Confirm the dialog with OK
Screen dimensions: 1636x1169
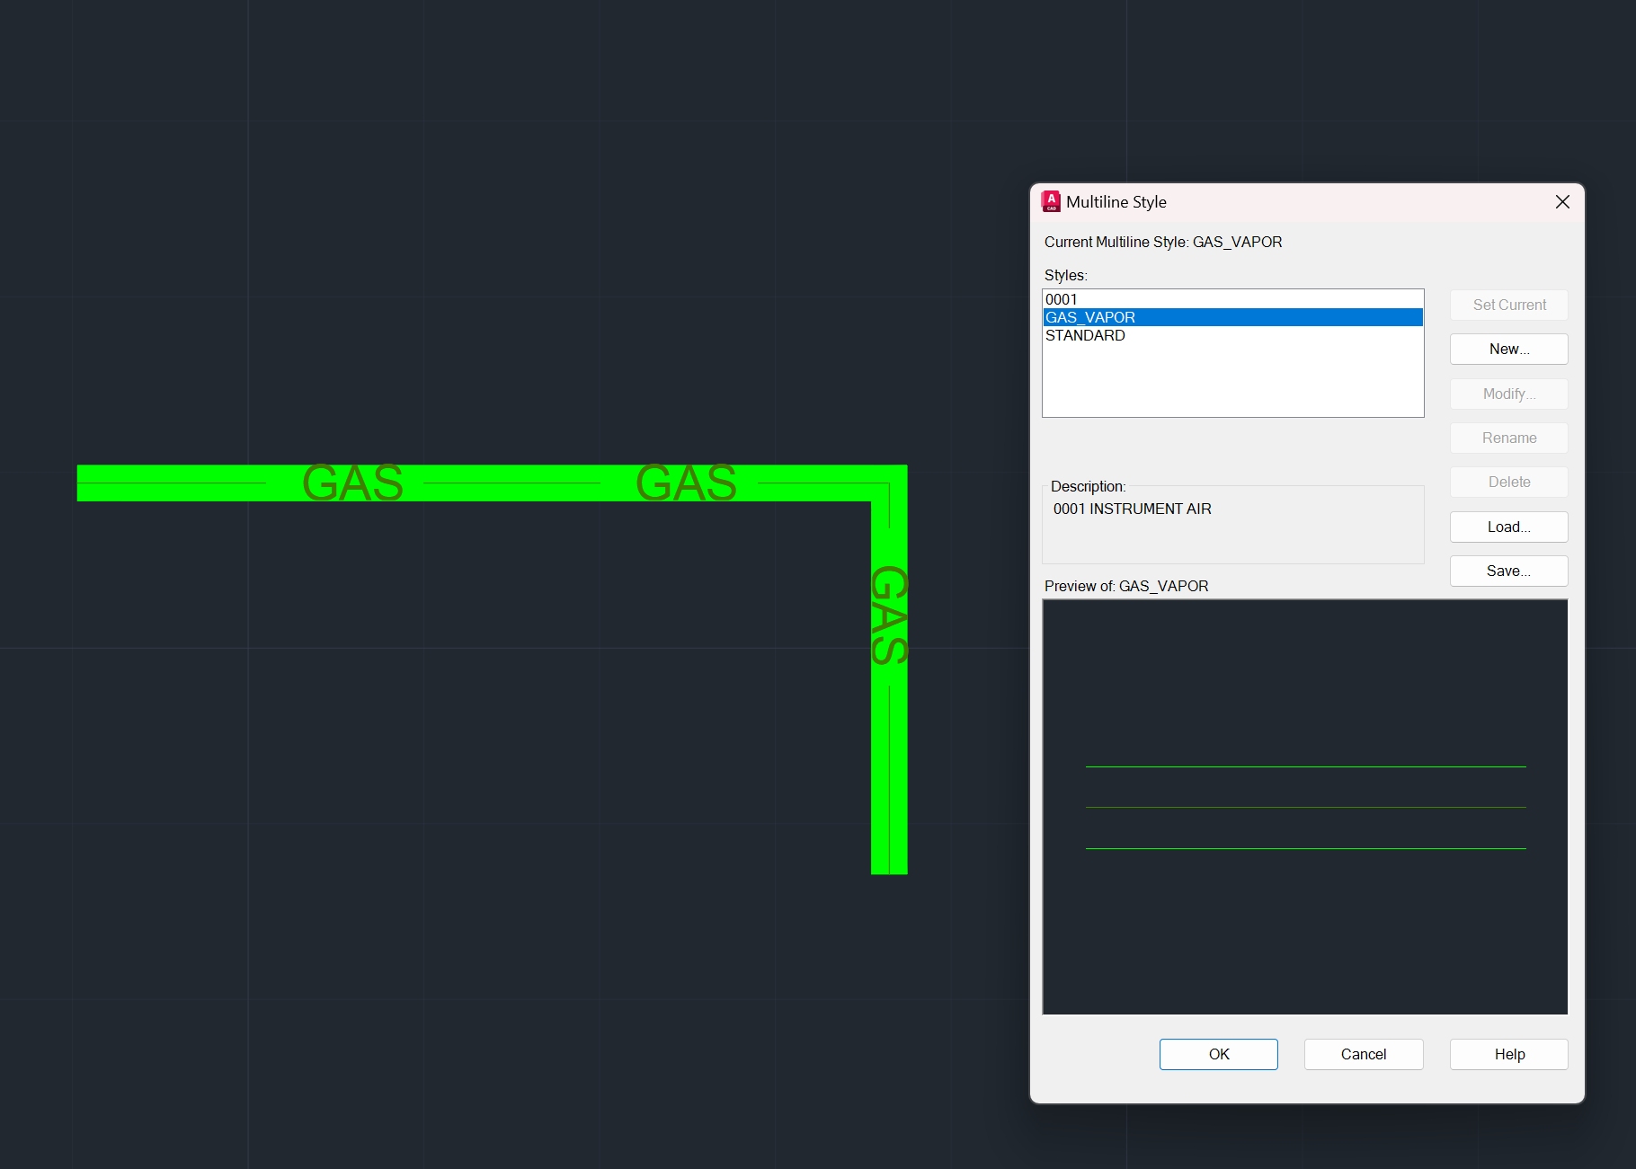pyautogui.click(x=1218, y=1055)
